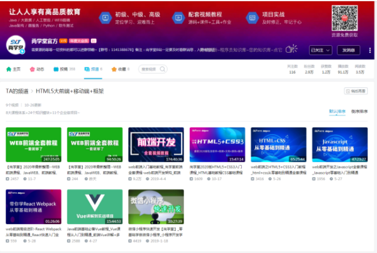The image size is (377, 253).
Task: Click the web前端之HTML5+CSS3入门教程 title
Action: (278, 170)
